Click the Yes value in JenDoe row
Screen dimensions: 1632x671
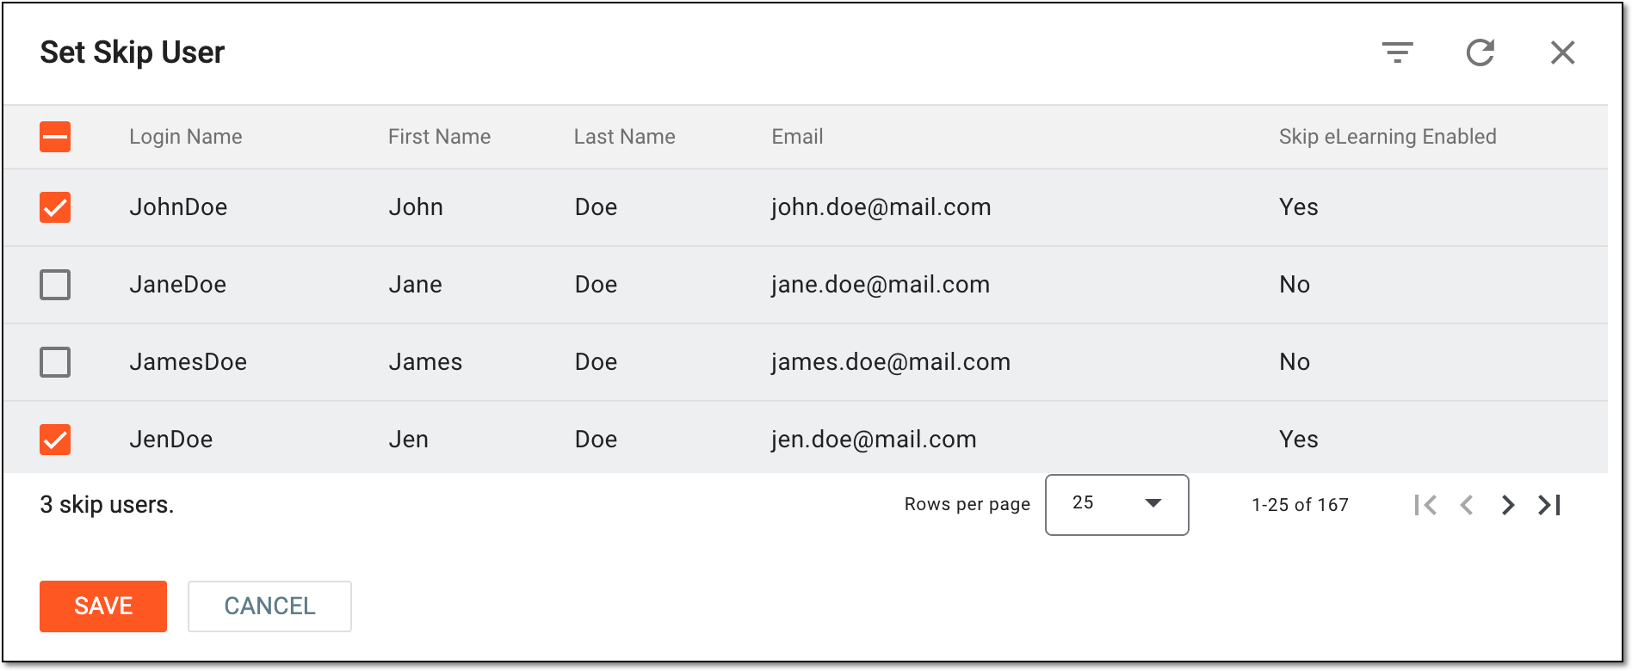click(x=1298, y=440)
